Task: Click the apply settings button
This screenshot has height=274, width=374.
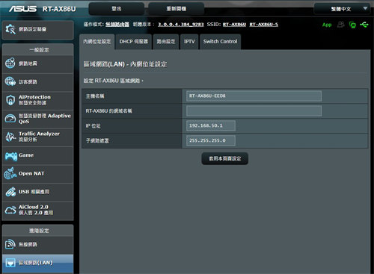Action: tap(225, 158)
